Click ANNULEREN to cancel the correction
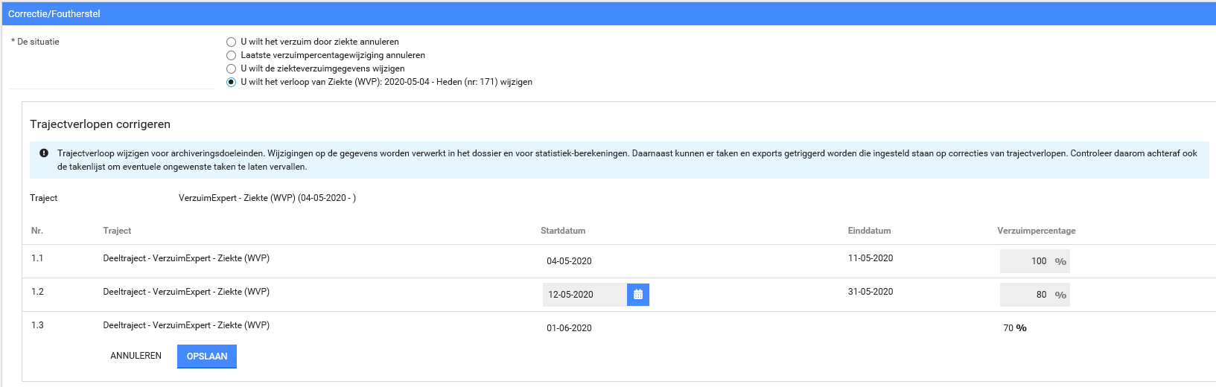Screen dimensions: 1216x387 pos(136,356)
